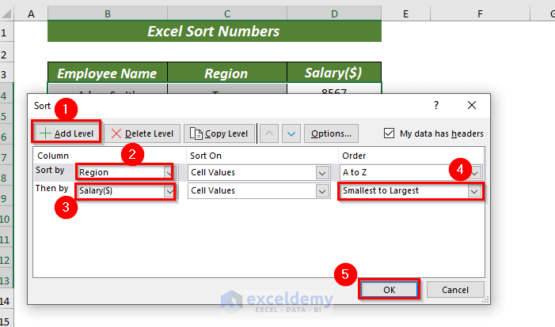555x327 pixels.
Task: Select row 2 header
Action: pos(6,54)
